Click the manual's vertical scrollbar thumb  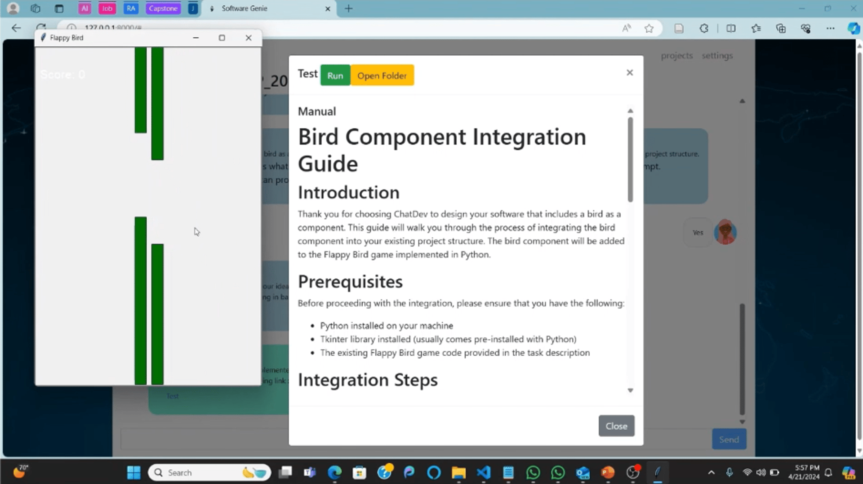point(630,159)
